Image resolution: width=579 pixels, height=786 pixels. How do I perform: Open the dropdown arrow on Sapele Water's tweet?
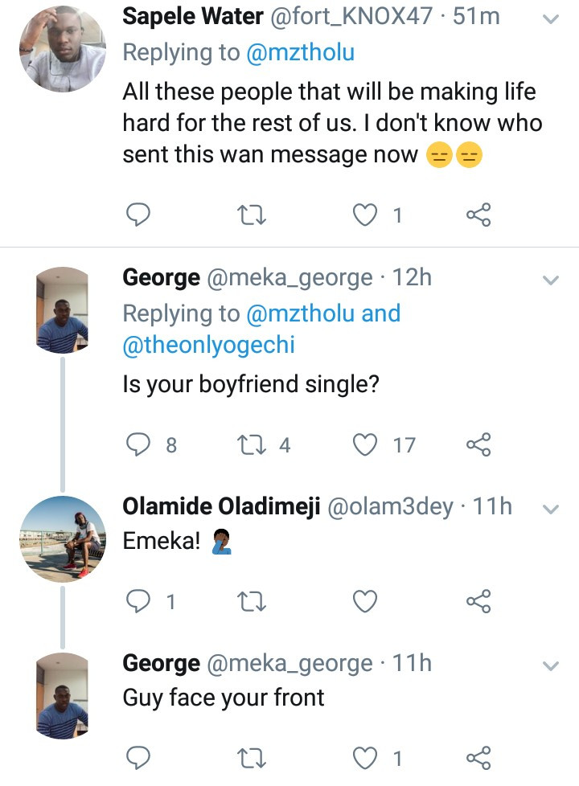pos(551,20)
